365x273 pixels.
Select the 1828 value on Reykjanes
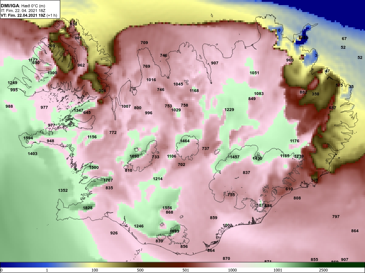(88, 208)
